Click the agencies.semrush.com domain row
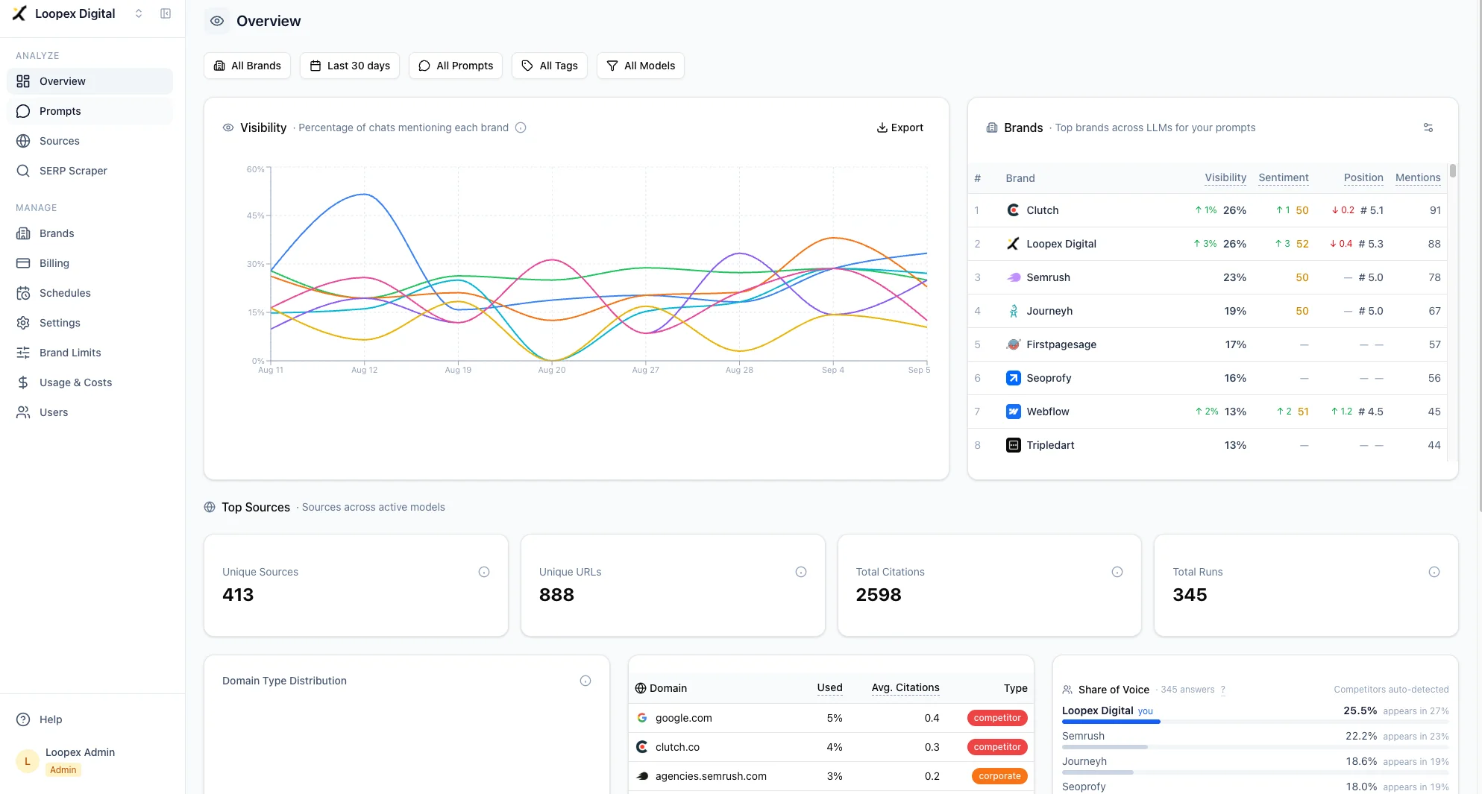Image resolution: width=1482 pixels, height=794 pixels. 831,776
